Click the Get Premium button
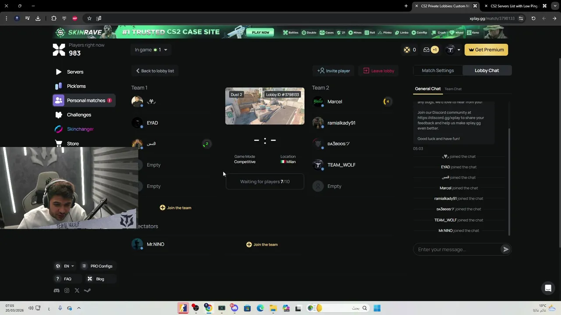The height and width of the screenshot is (315, 561). [x=486, y=50]
